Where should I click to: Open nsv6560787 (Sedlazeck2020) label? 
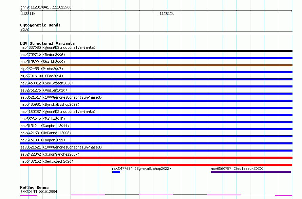(x=237, y=168)
